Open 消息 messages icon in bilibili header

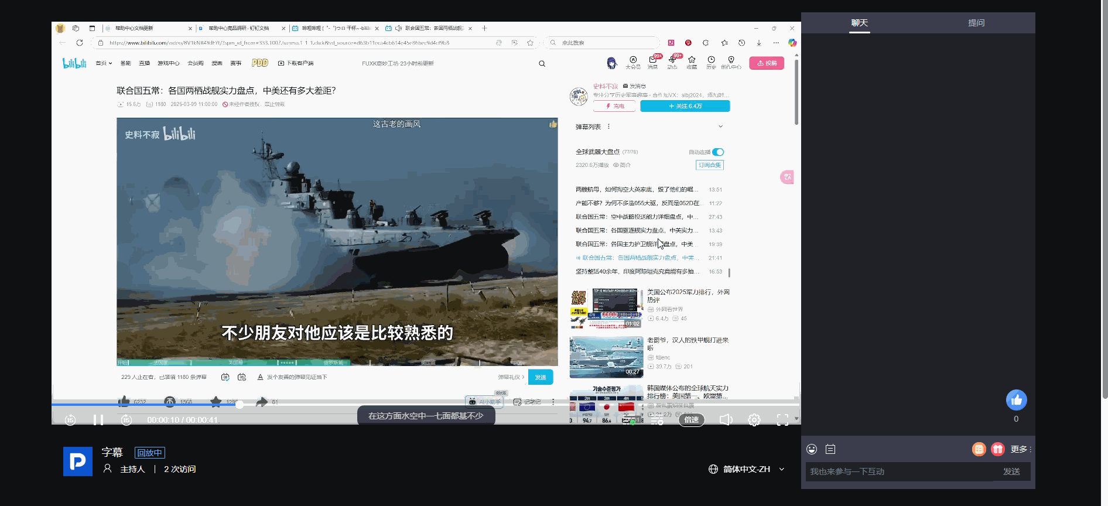pyautogui.click(x=653, y=62)
